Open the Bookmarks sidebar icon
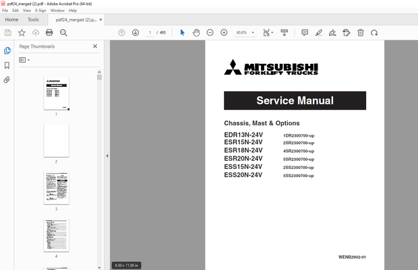The image size is (418, 270). 7,65
